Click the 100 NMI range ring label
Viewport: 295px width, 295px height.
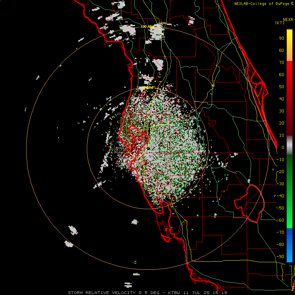(147, 27)
